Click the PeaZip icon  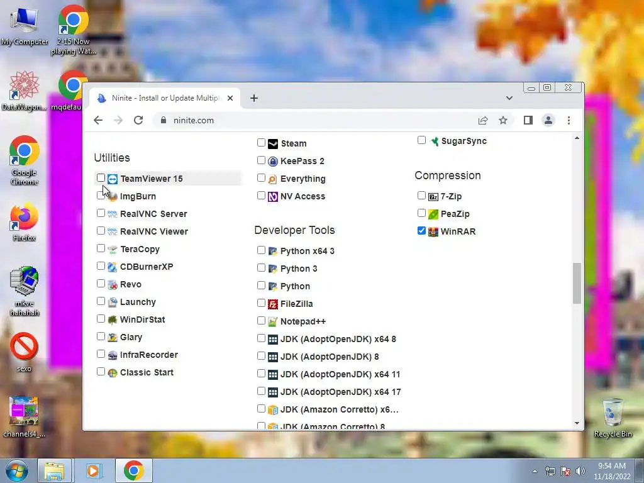coord(433,214)
